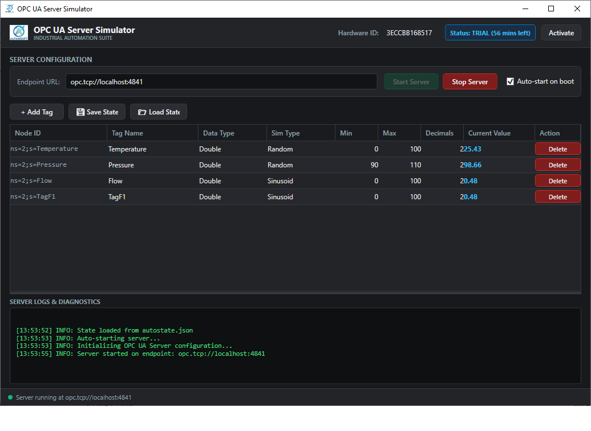Screen dimensions: 591x431
Task: Click the trial status badge
Action: tap(490, 32)
